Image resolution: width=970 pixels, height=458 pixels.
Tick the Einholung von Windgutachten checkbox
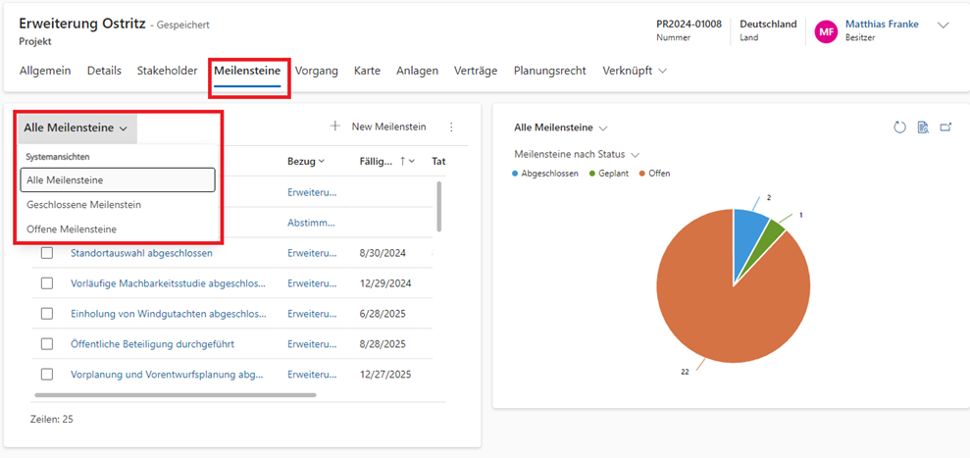pos(47,314)
